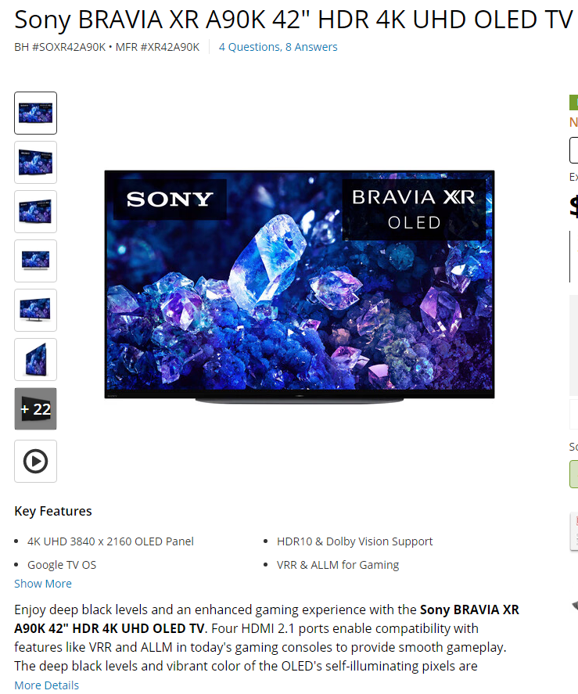Image resolution: width=578 pixels, height=694 pixels.
Task: Click the BRAVIA XR OLED badge on image
Action: 414,210
